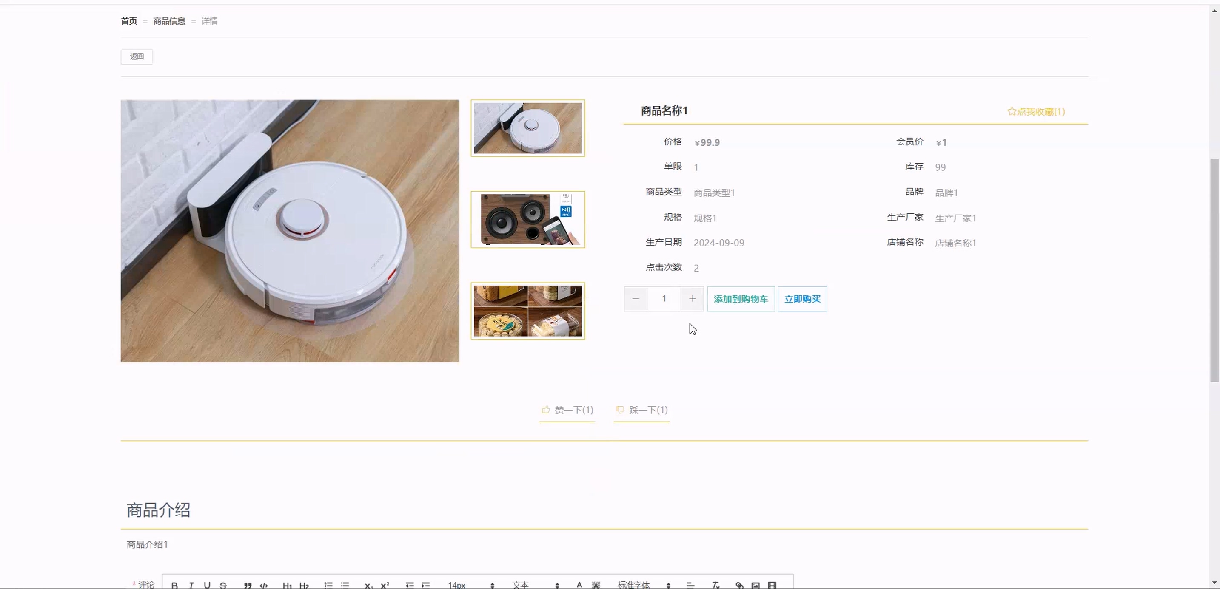The image size is (1220, 589).
Task: Open the 文本 paragraph style dropdown
Action: click(536, 585)
